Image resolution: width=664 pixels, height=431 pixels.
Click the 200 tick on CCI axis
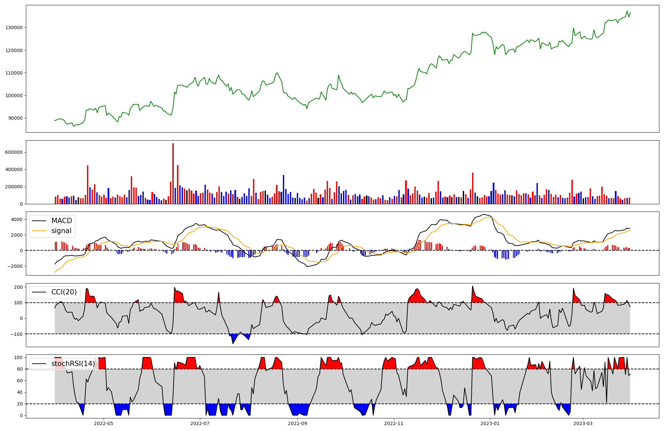point(19,287)
